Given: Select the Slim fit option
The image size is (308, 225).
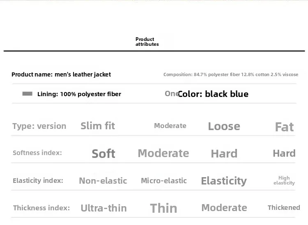Looking at the screenshot, I should coord(98,126).
